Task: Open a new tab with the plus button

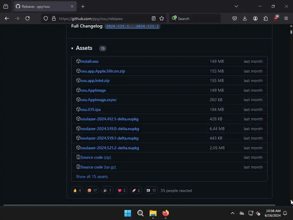Action: pos(83,7)
